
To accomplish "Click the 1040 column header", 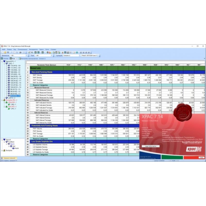I will pyautogui.click(x=145, y=65).
